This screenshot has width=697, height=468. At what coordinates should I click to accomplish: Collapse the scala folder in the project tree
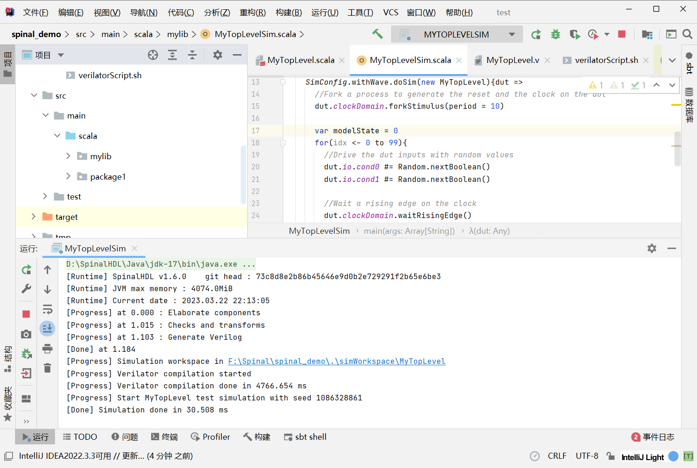[x=57, y=136]
